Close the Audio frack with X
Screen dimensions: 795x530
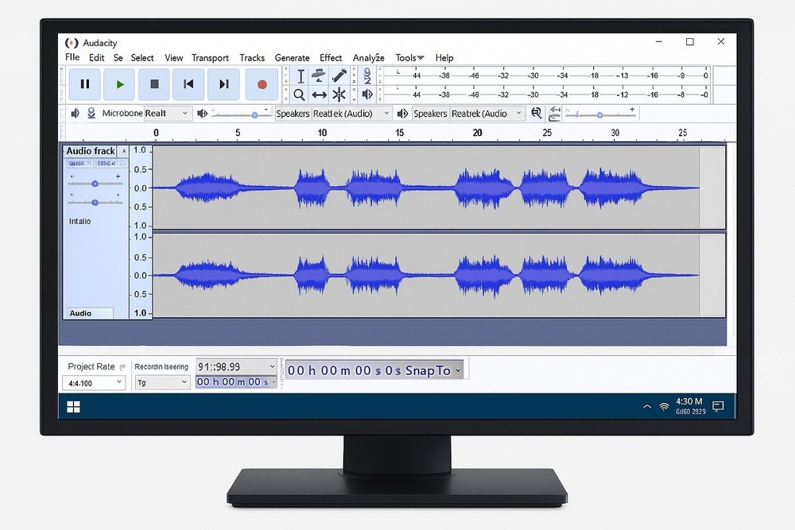point(124,151)
